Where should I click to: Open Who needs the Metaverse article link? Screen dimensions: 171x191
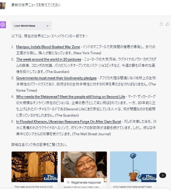[71, 97]
